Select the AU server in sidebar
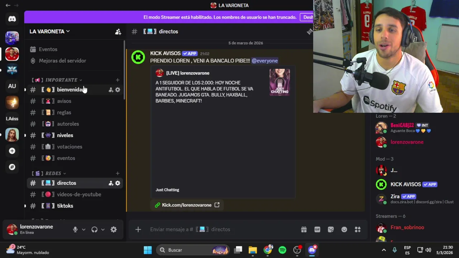 click(12, 86)
